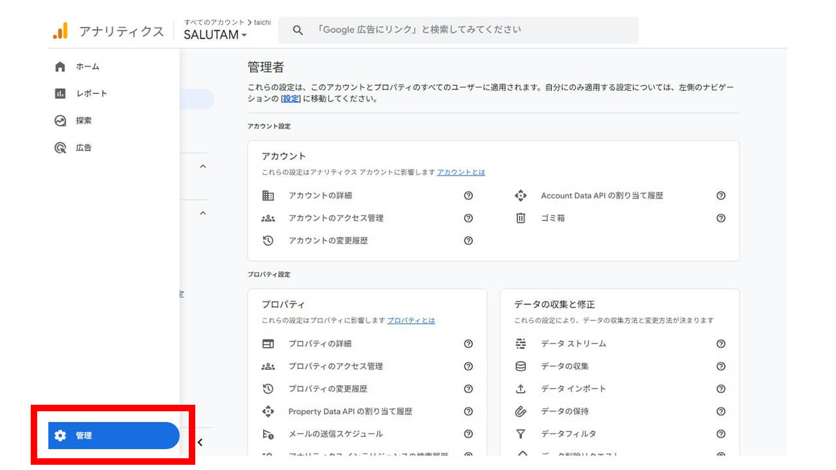
Task: Collapse the first admin menu section chevron
Action: pos(202,166)
